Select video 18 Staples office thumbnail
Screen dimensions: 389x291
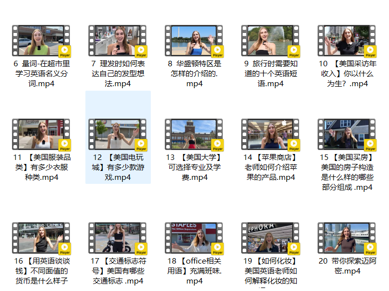(194, 238)
